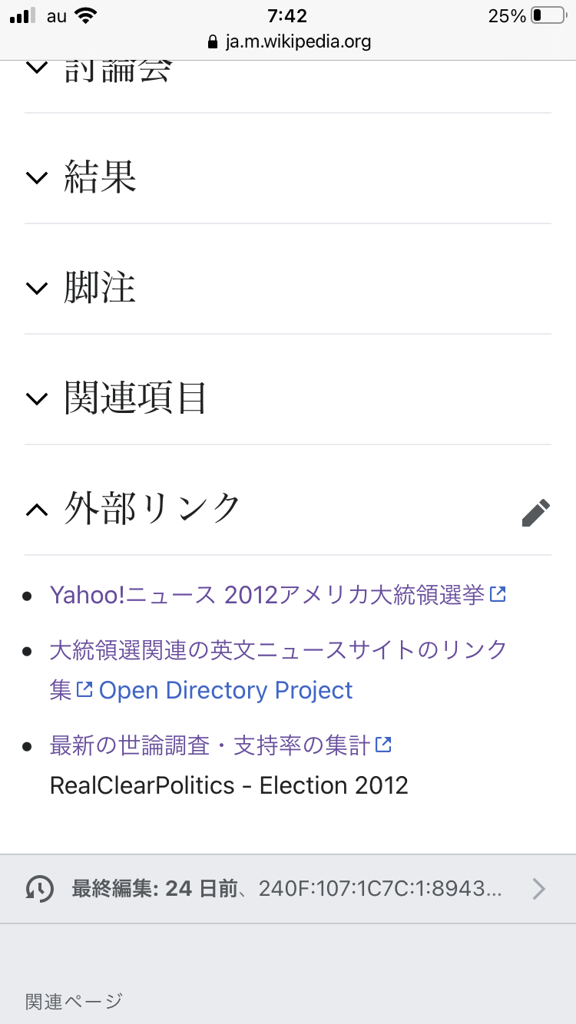Viewport: 576px width, 1024px height.
Task: Tap the history clock icon
Action: pyautogui.click(x=40, y=889)
